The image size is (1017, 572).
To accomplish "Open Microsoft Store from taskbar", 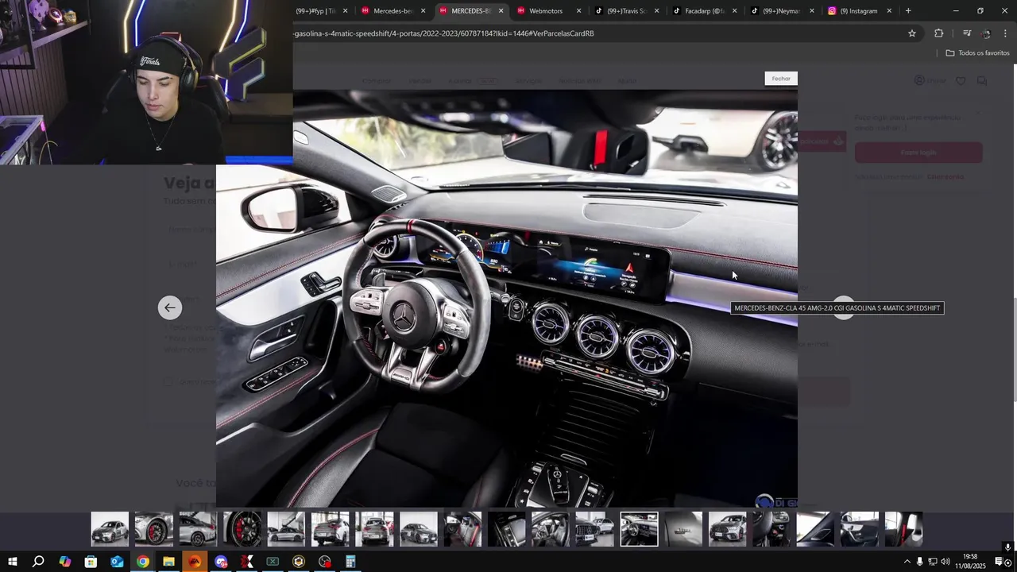I will (x=91, y=562).
